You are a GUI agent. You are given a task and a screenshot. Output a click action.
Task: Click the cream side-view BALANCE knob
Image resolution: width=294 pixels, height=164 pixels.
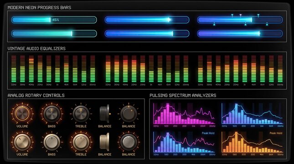point(104,142)
